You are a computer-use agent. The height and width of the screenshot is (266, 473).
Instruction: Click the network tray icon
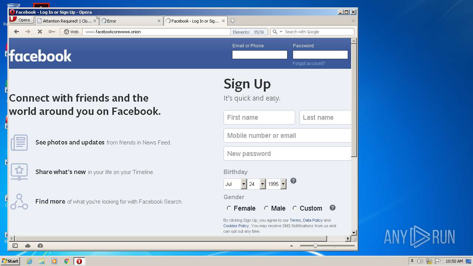(x=429, y=261)
